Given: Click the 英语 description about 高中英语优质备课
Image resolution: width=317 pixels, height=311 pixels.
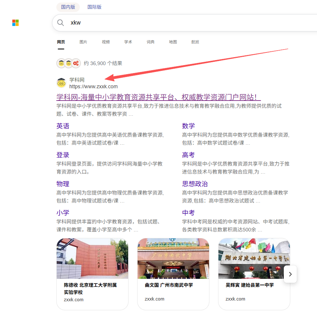Looking at the screenshot, I should tap(110, 139).
